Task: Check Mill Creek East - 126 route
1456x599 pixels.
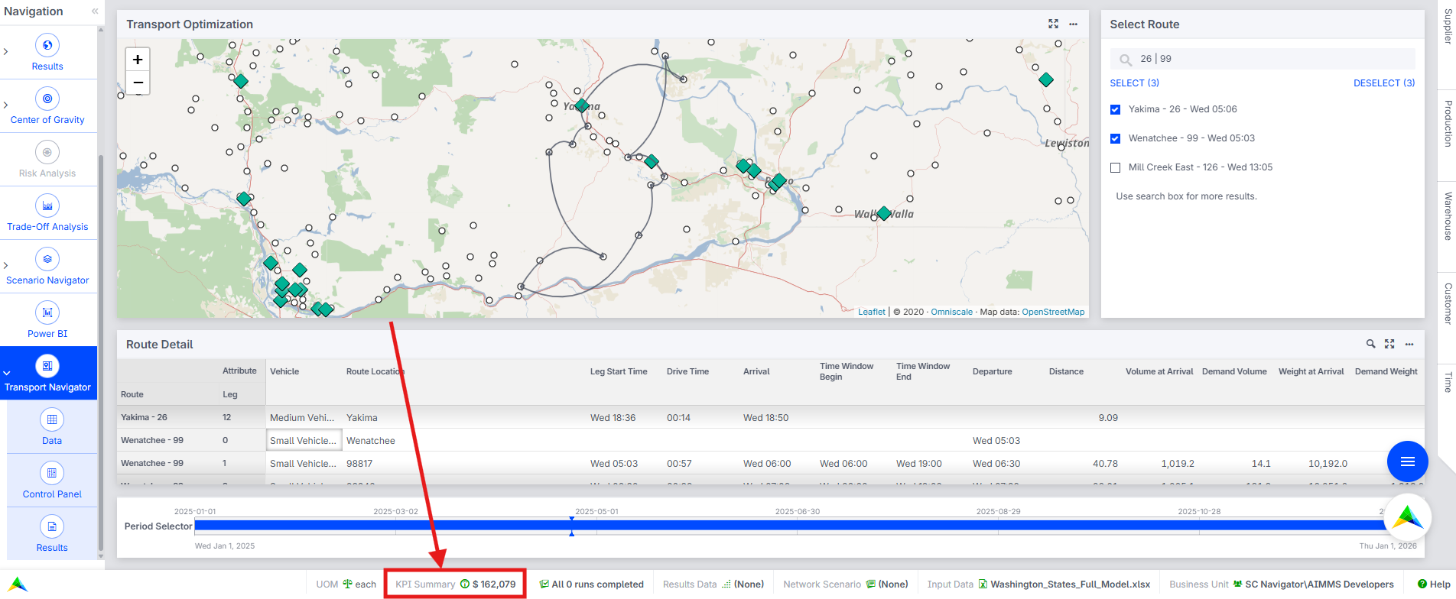Action: coord(1115,167)
